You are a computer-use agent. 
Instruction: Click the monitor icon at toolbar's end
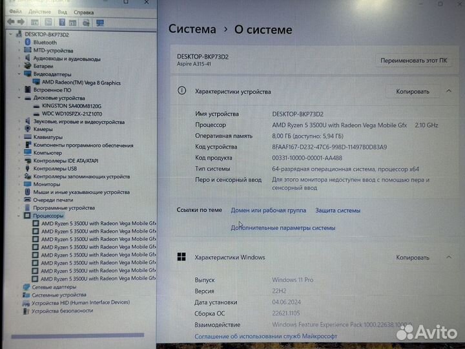(100, 23)
